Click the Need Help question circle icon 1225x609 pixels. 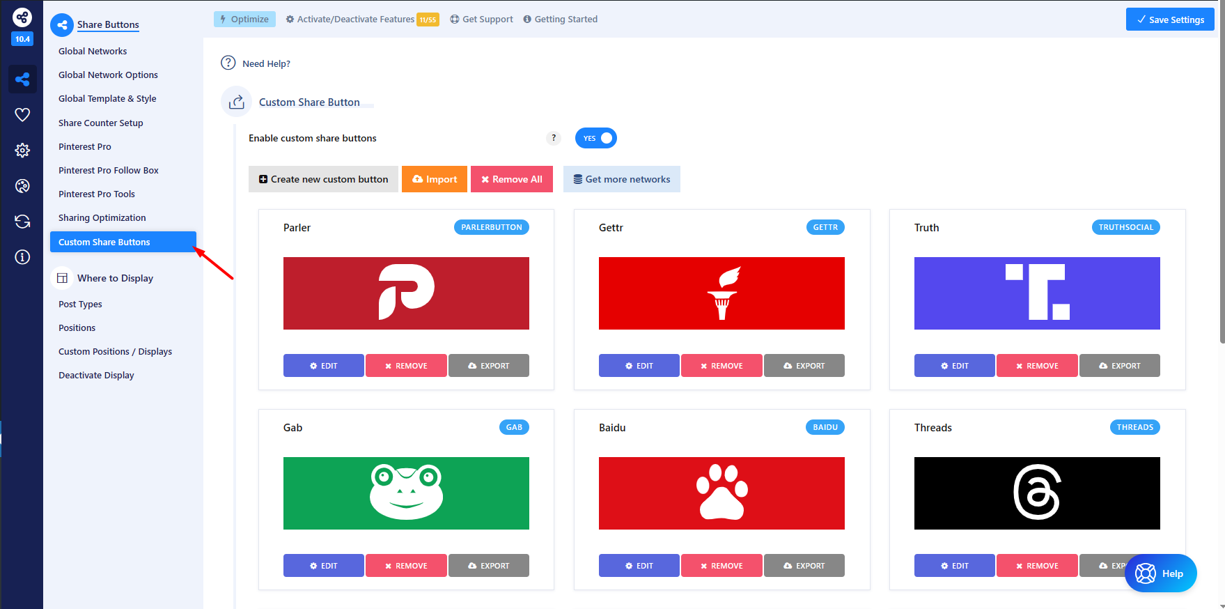click(x=228, y=63)
